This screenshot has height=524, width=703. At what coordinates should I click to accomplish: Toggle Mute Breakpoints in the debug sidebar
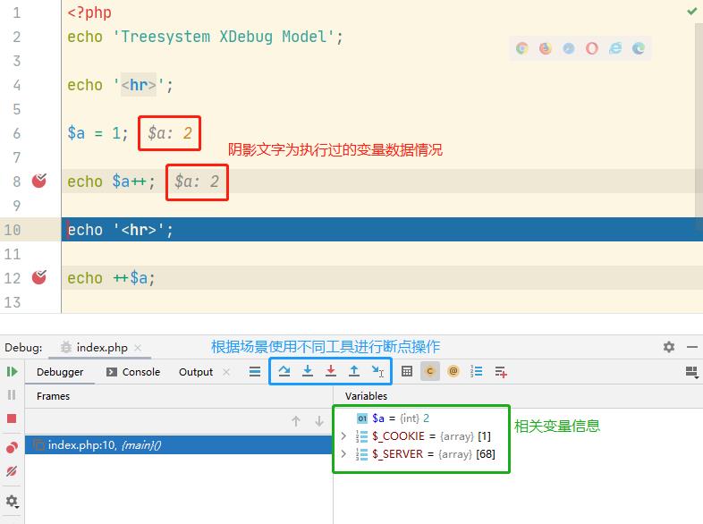pyautogui.click(x=12, y=471)
